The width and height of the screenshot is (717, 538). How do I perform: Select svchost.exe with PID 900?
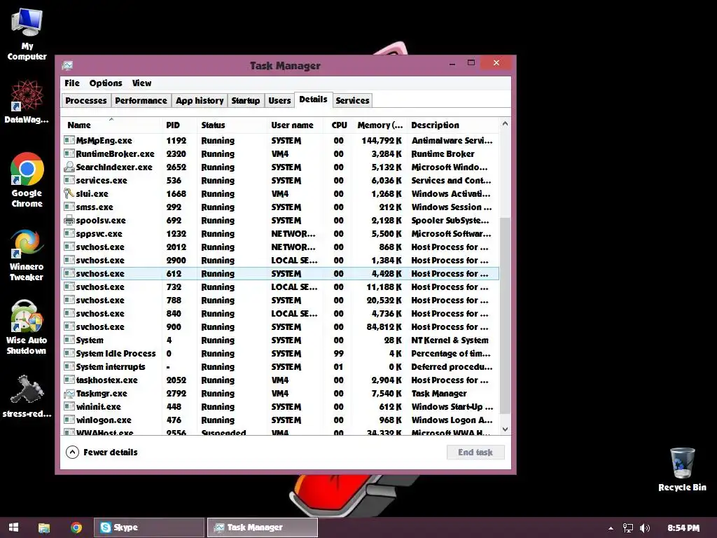coord(280,326)
